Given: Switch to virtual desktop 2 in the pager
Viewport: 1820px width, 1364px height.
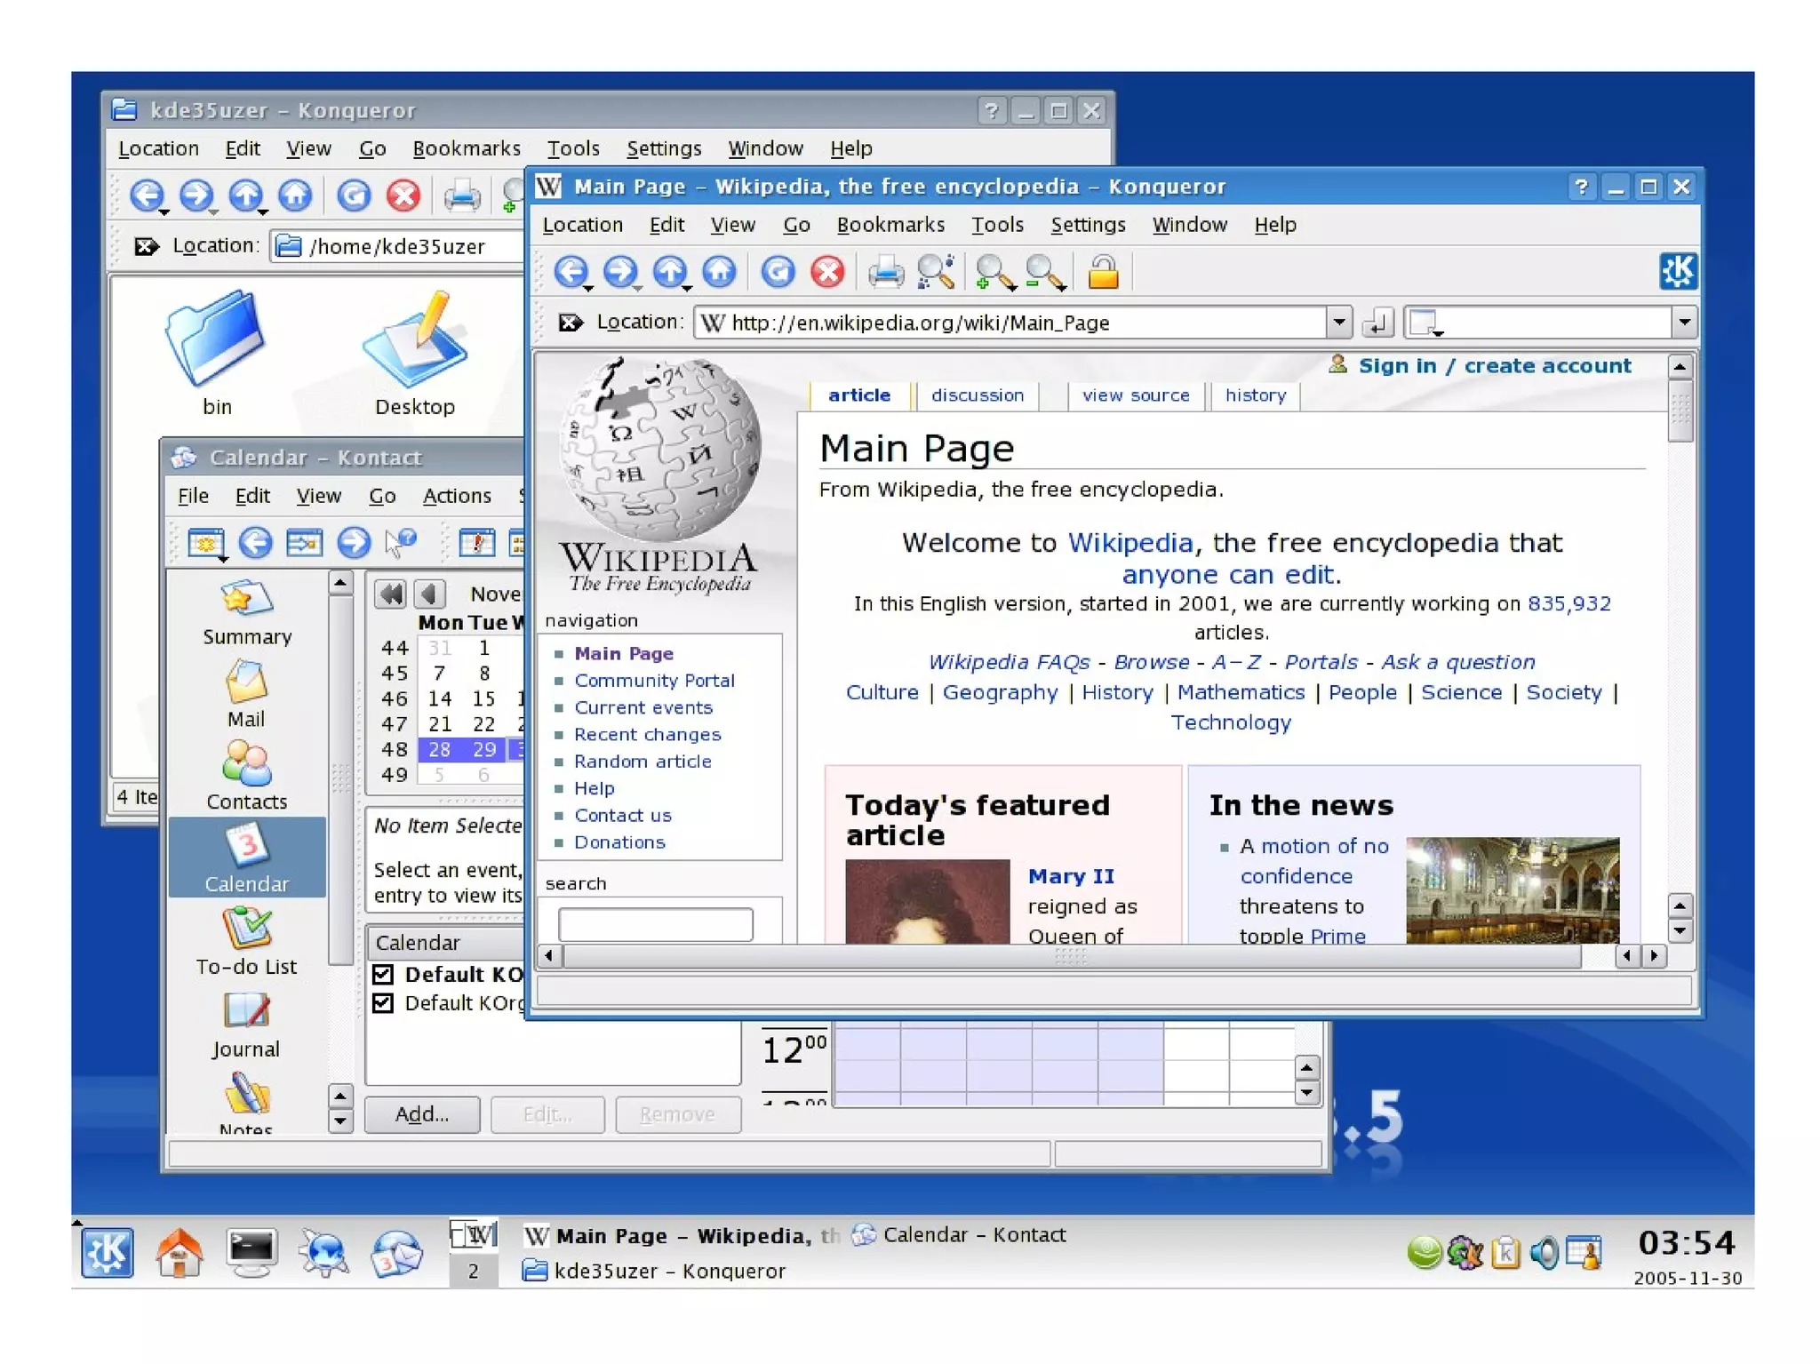Looking at the screenshot, I should click(473, 1271).
